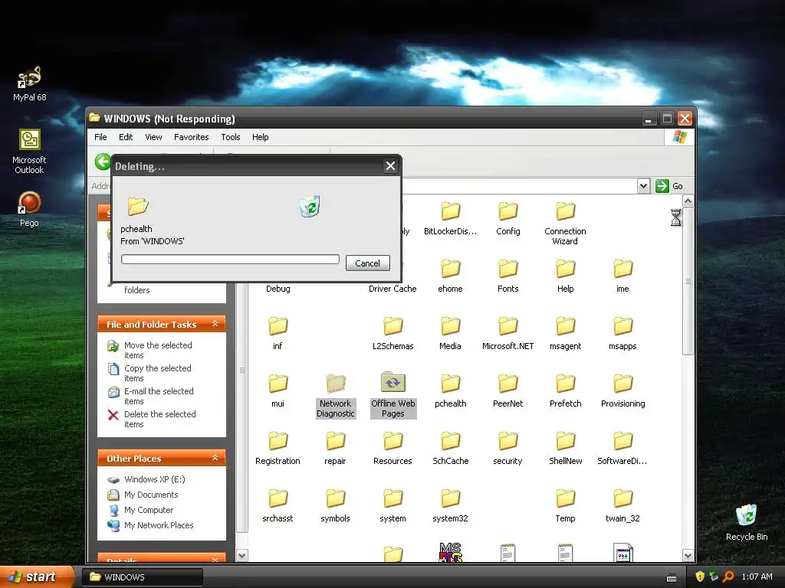The image size is (785, 588).
Task: Click the security shield tray icon
Action: tap(700, 577)
